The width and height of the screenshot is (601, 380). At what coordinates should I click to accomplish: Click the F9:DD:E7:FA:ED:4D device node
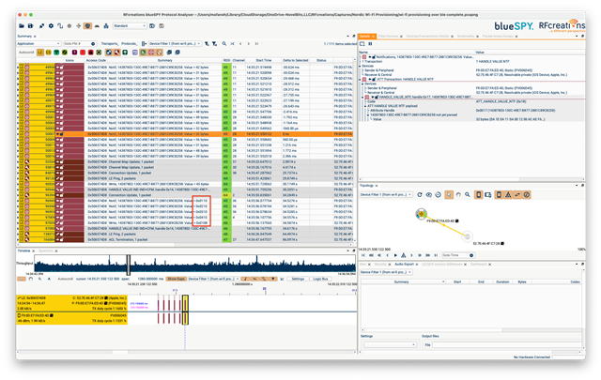pyautogui.click(x=422, y=214)
